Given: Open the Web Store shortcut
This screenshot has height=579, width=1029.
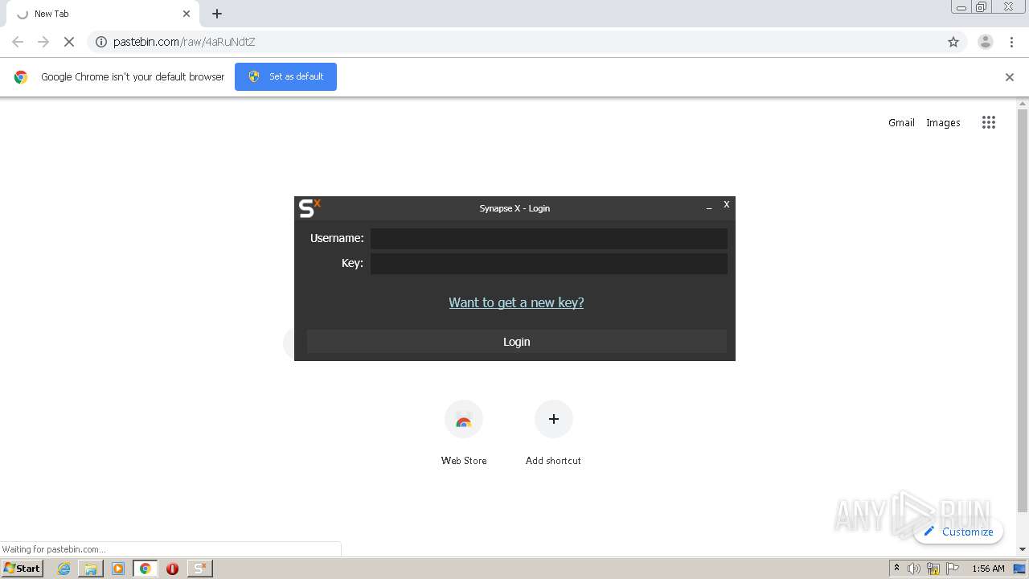Looking at the screenshot, I should tap(464, 433).
